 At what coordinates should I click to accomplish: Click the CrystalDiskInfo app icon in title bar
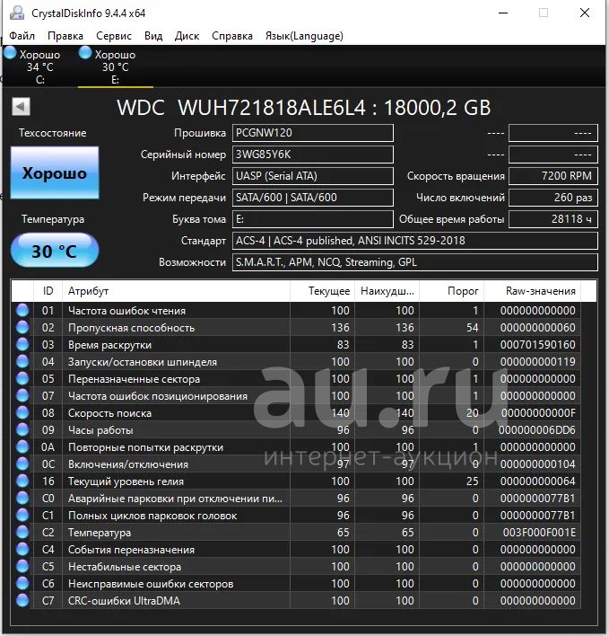click(x=17, y=13)
